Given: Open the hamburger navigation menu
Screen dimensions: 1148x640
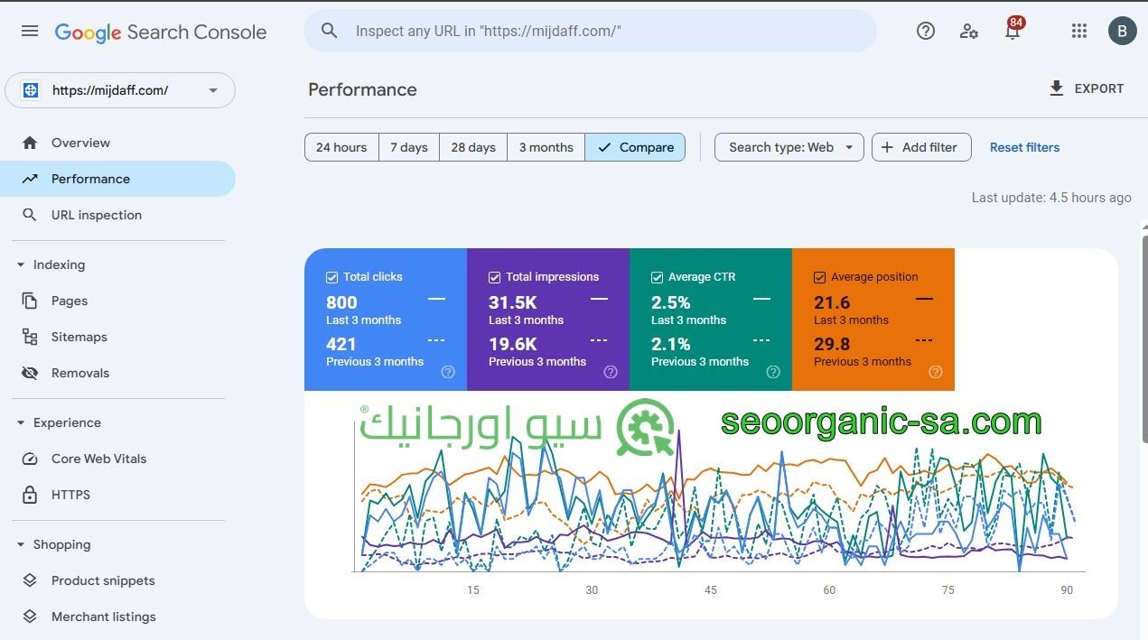Looking at the screenshot, I should coord(29,30).
